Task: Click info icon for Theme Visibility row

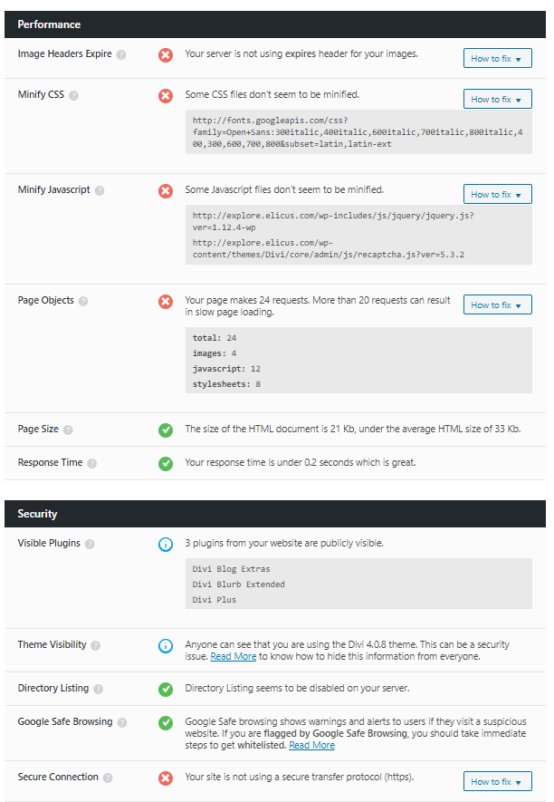Action: [x=166, y=645]
